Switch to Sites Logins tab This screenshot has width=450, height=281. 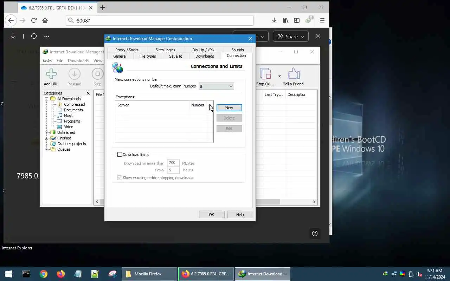[165, 50]
